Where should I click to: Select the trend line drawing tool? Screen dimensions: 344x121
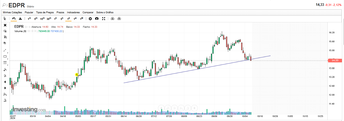(5, 50)
